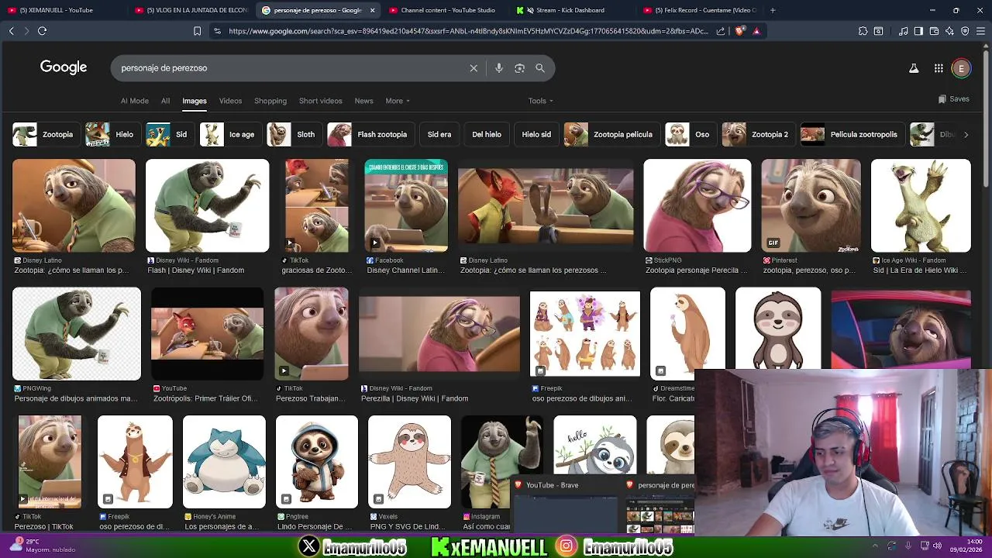Open browser extensions puzzle icon
This screenshot has width=992, height=558.
click(863, 31)
